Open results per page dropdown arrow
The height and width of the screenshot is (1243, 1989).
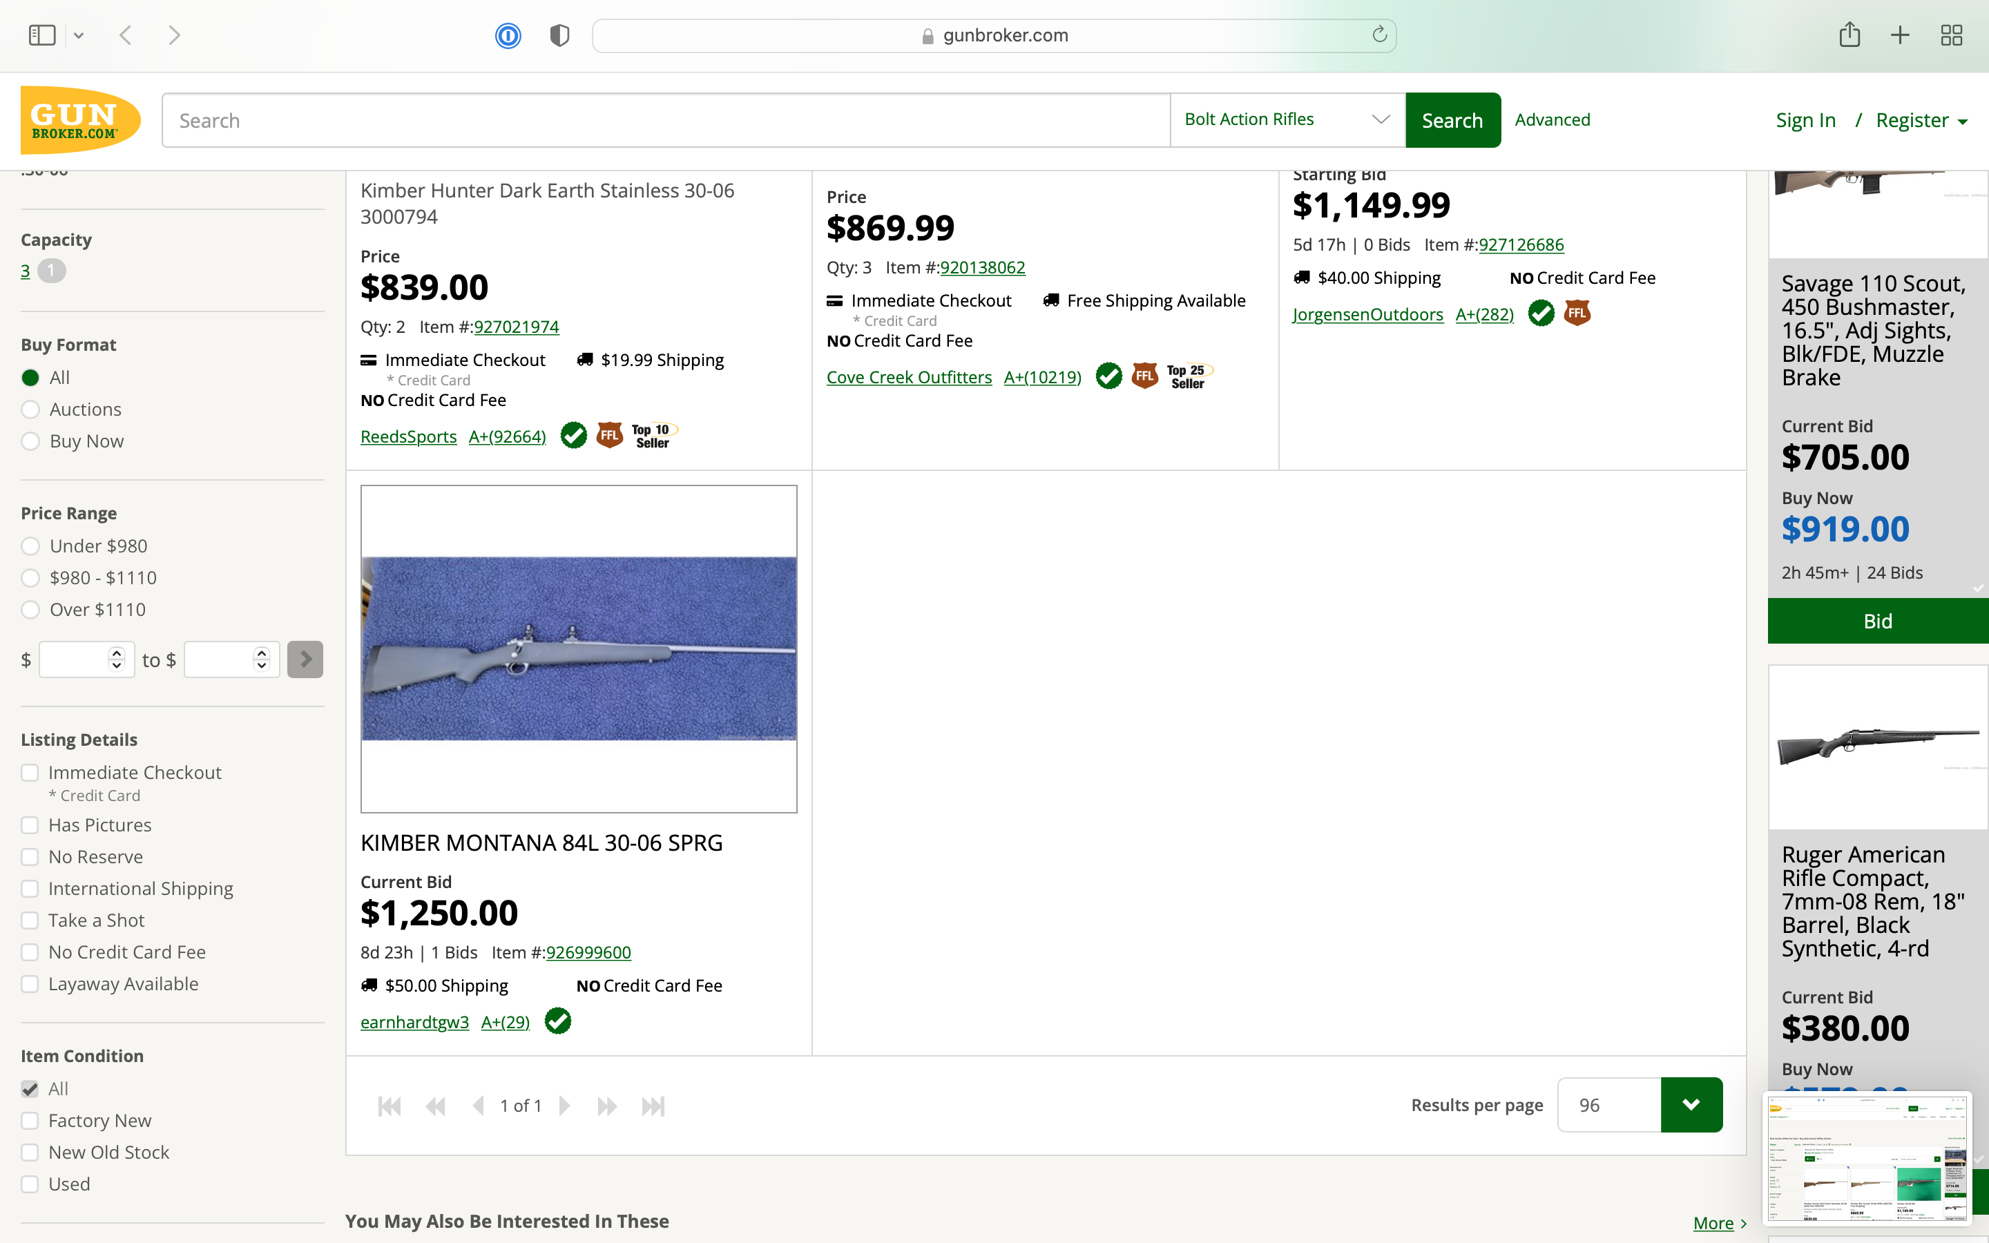[x=1691, y=1105]
